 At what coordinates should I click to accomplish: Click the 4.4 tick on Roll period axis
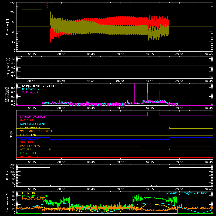click(x=13, y=59)
